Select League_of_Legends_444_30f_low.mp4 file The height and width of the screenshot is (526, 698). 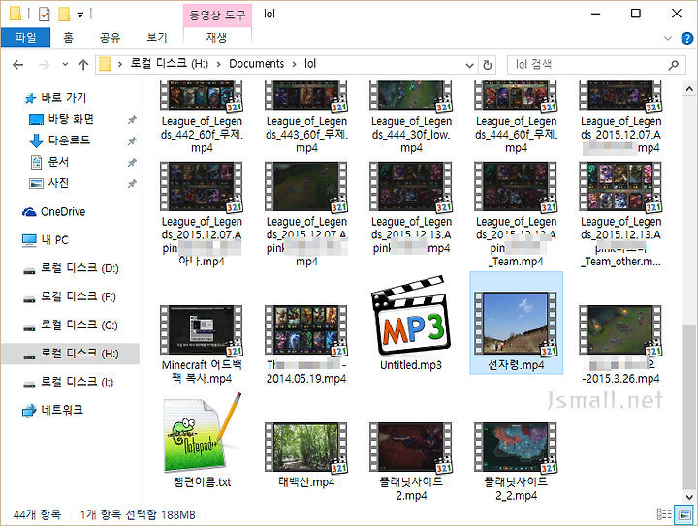[411, 117]
